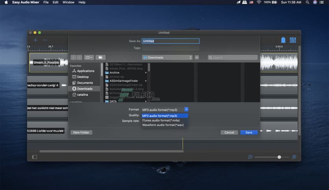This screenshot has width=329, height=190.
Task: Select Documents in Favorites sidebar
Action: point(83,83)
